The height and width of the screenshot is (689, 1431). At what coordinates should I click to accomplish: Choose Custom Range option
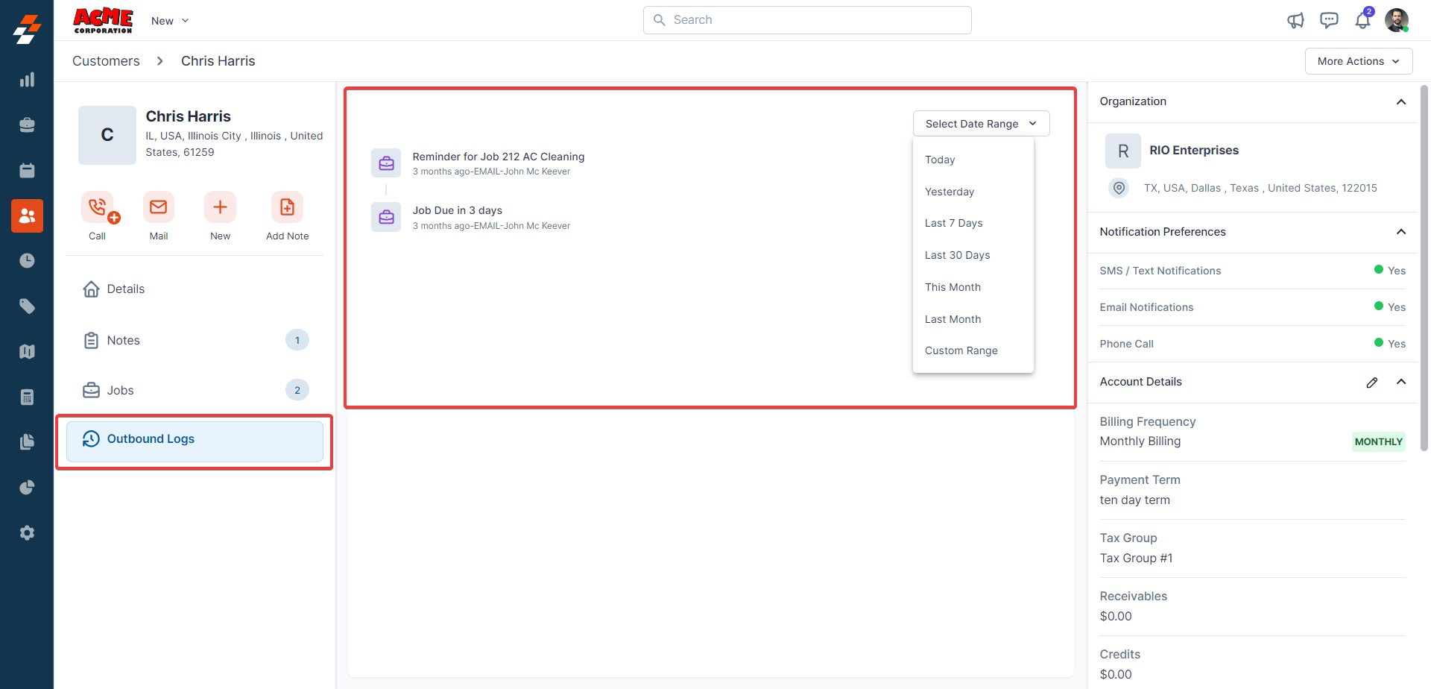pyautogui.click(x=973, y=350)
